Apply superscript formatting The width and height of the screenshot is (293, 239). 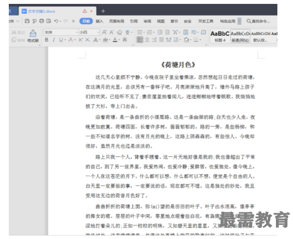coord(81,40)
